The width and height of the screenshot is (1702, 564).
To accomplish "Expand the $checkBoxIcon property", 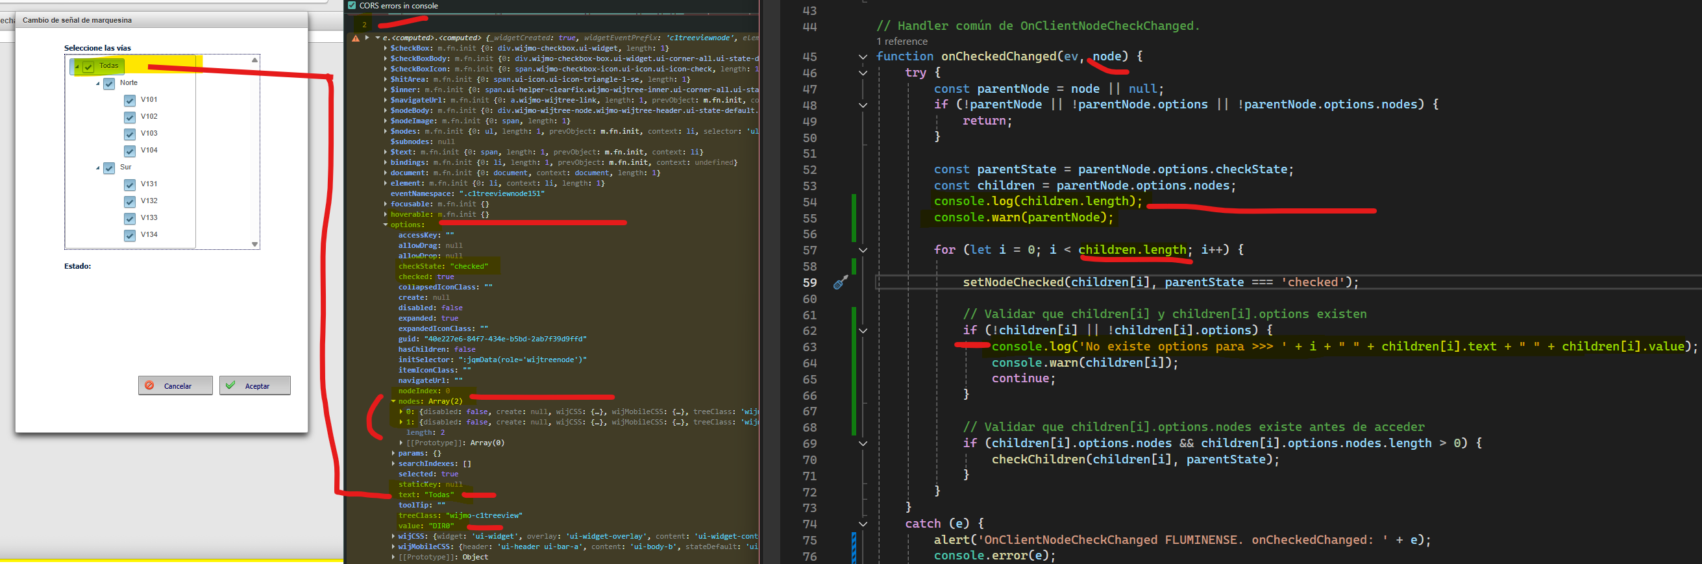I will (386, 69).
